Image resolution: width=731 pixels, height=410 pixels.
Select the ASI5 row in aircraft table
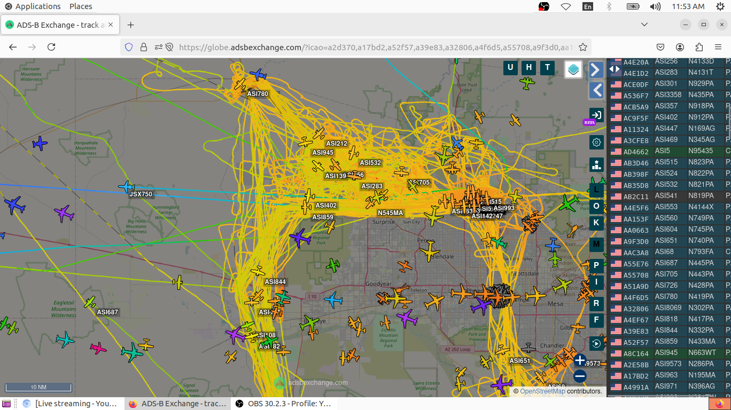click(x=670, y=151)
